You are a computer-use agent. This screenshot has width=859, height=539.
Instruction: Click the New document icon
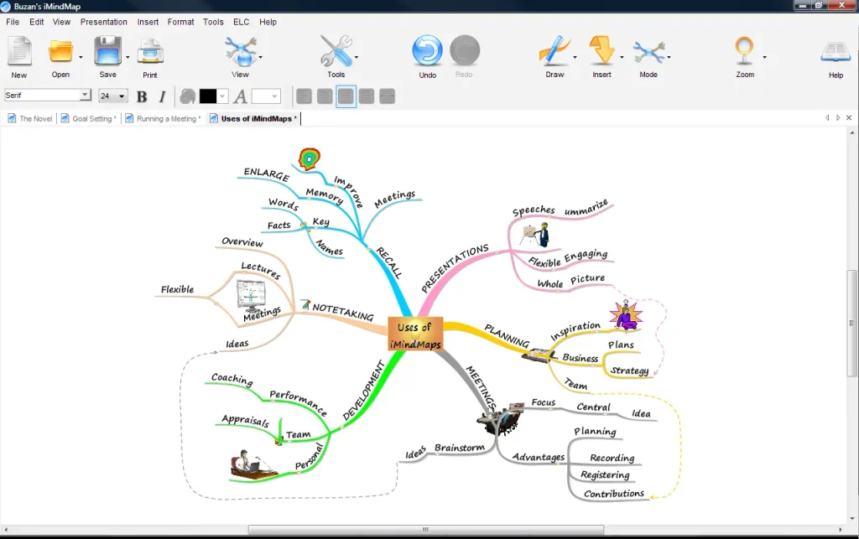tap(20, 51)
